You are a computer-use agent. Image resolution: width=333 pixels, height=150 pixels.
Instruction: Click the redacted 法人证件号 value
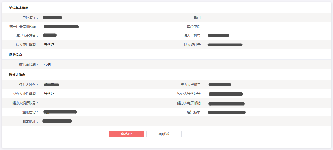point(225,45)
